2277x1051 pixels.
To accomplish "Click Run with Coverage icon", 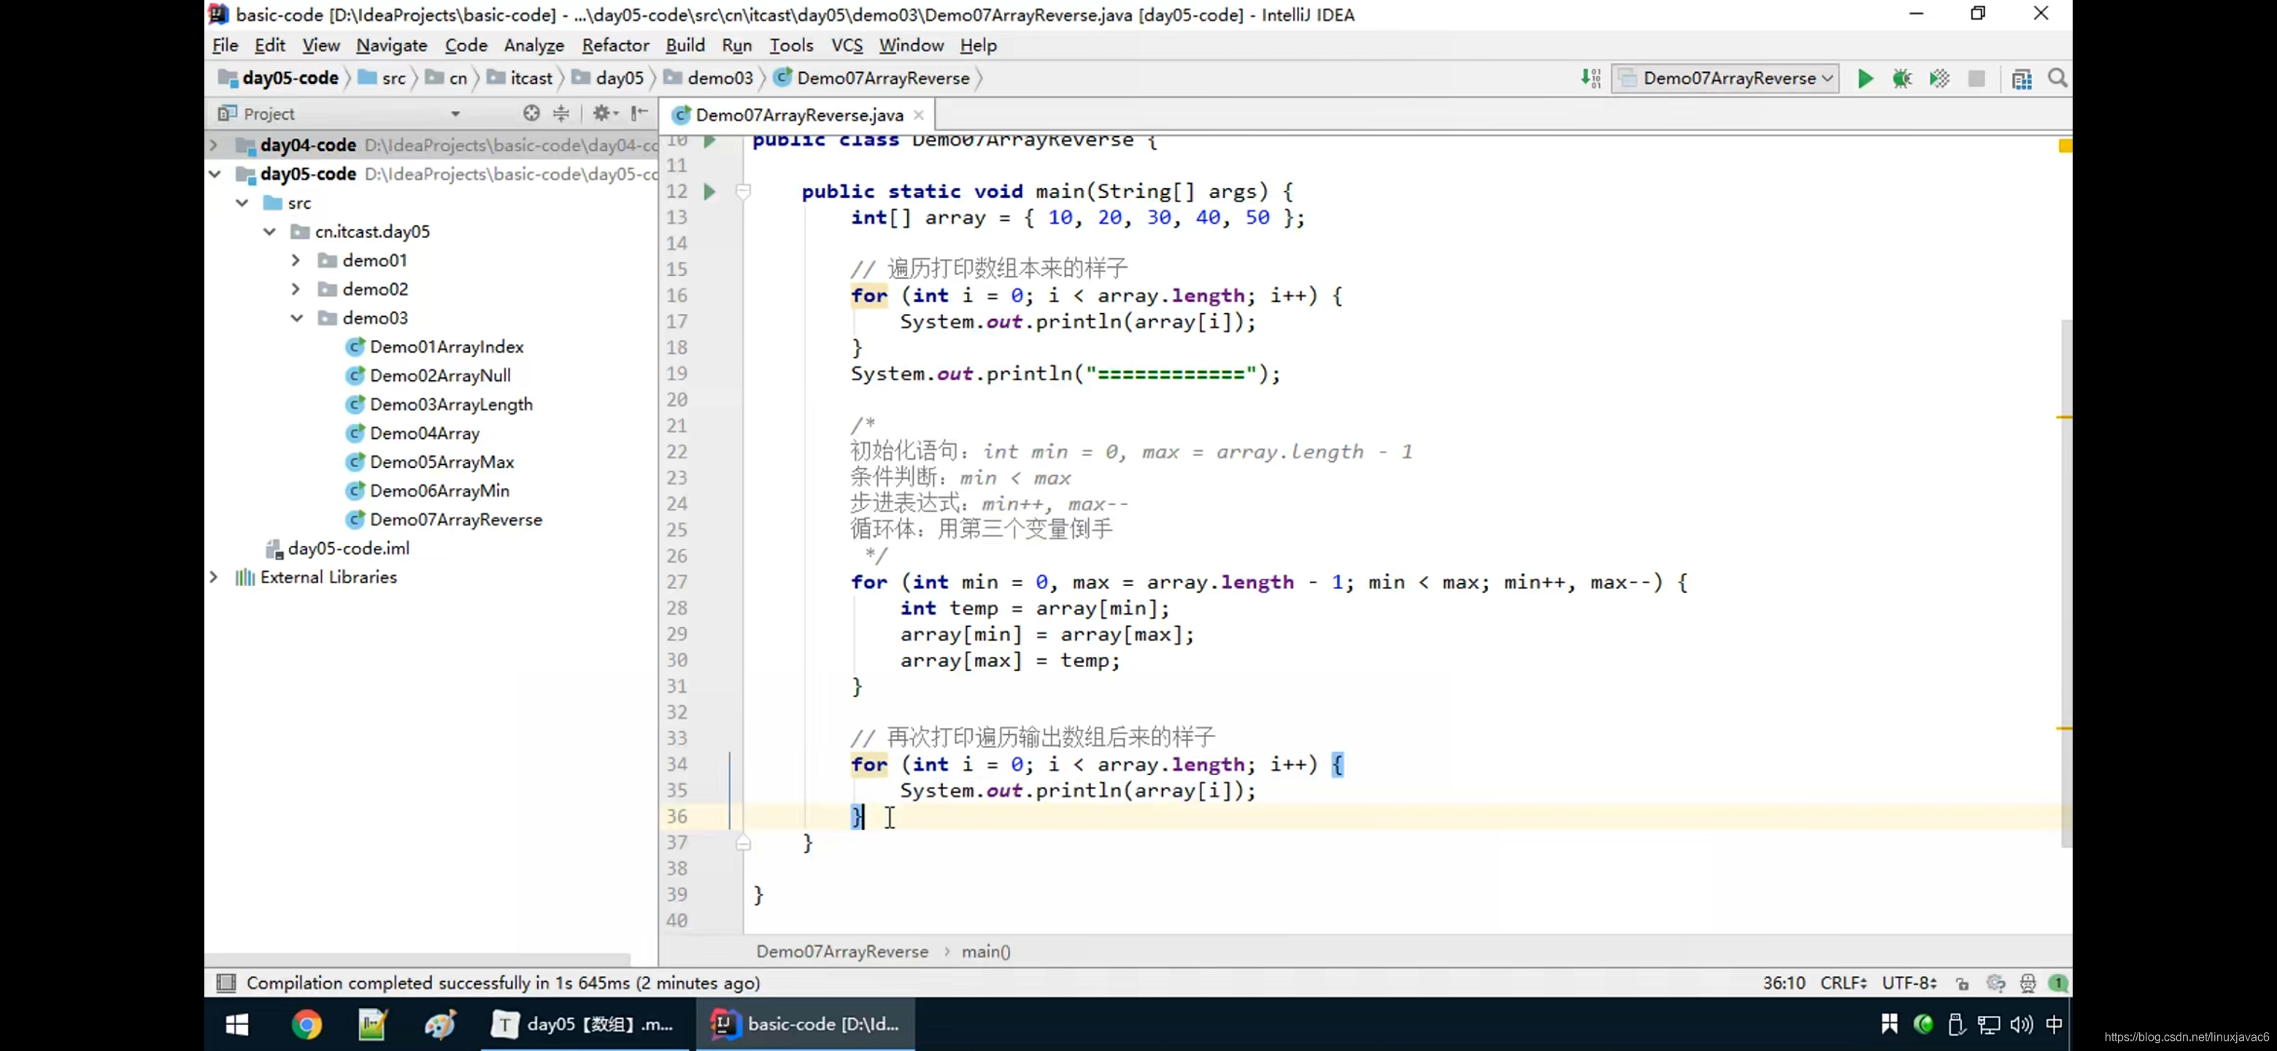I will pos(1939,79).
